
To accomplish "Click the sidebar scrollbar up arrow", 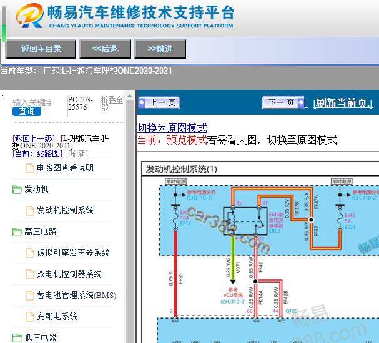I will 129,96.
